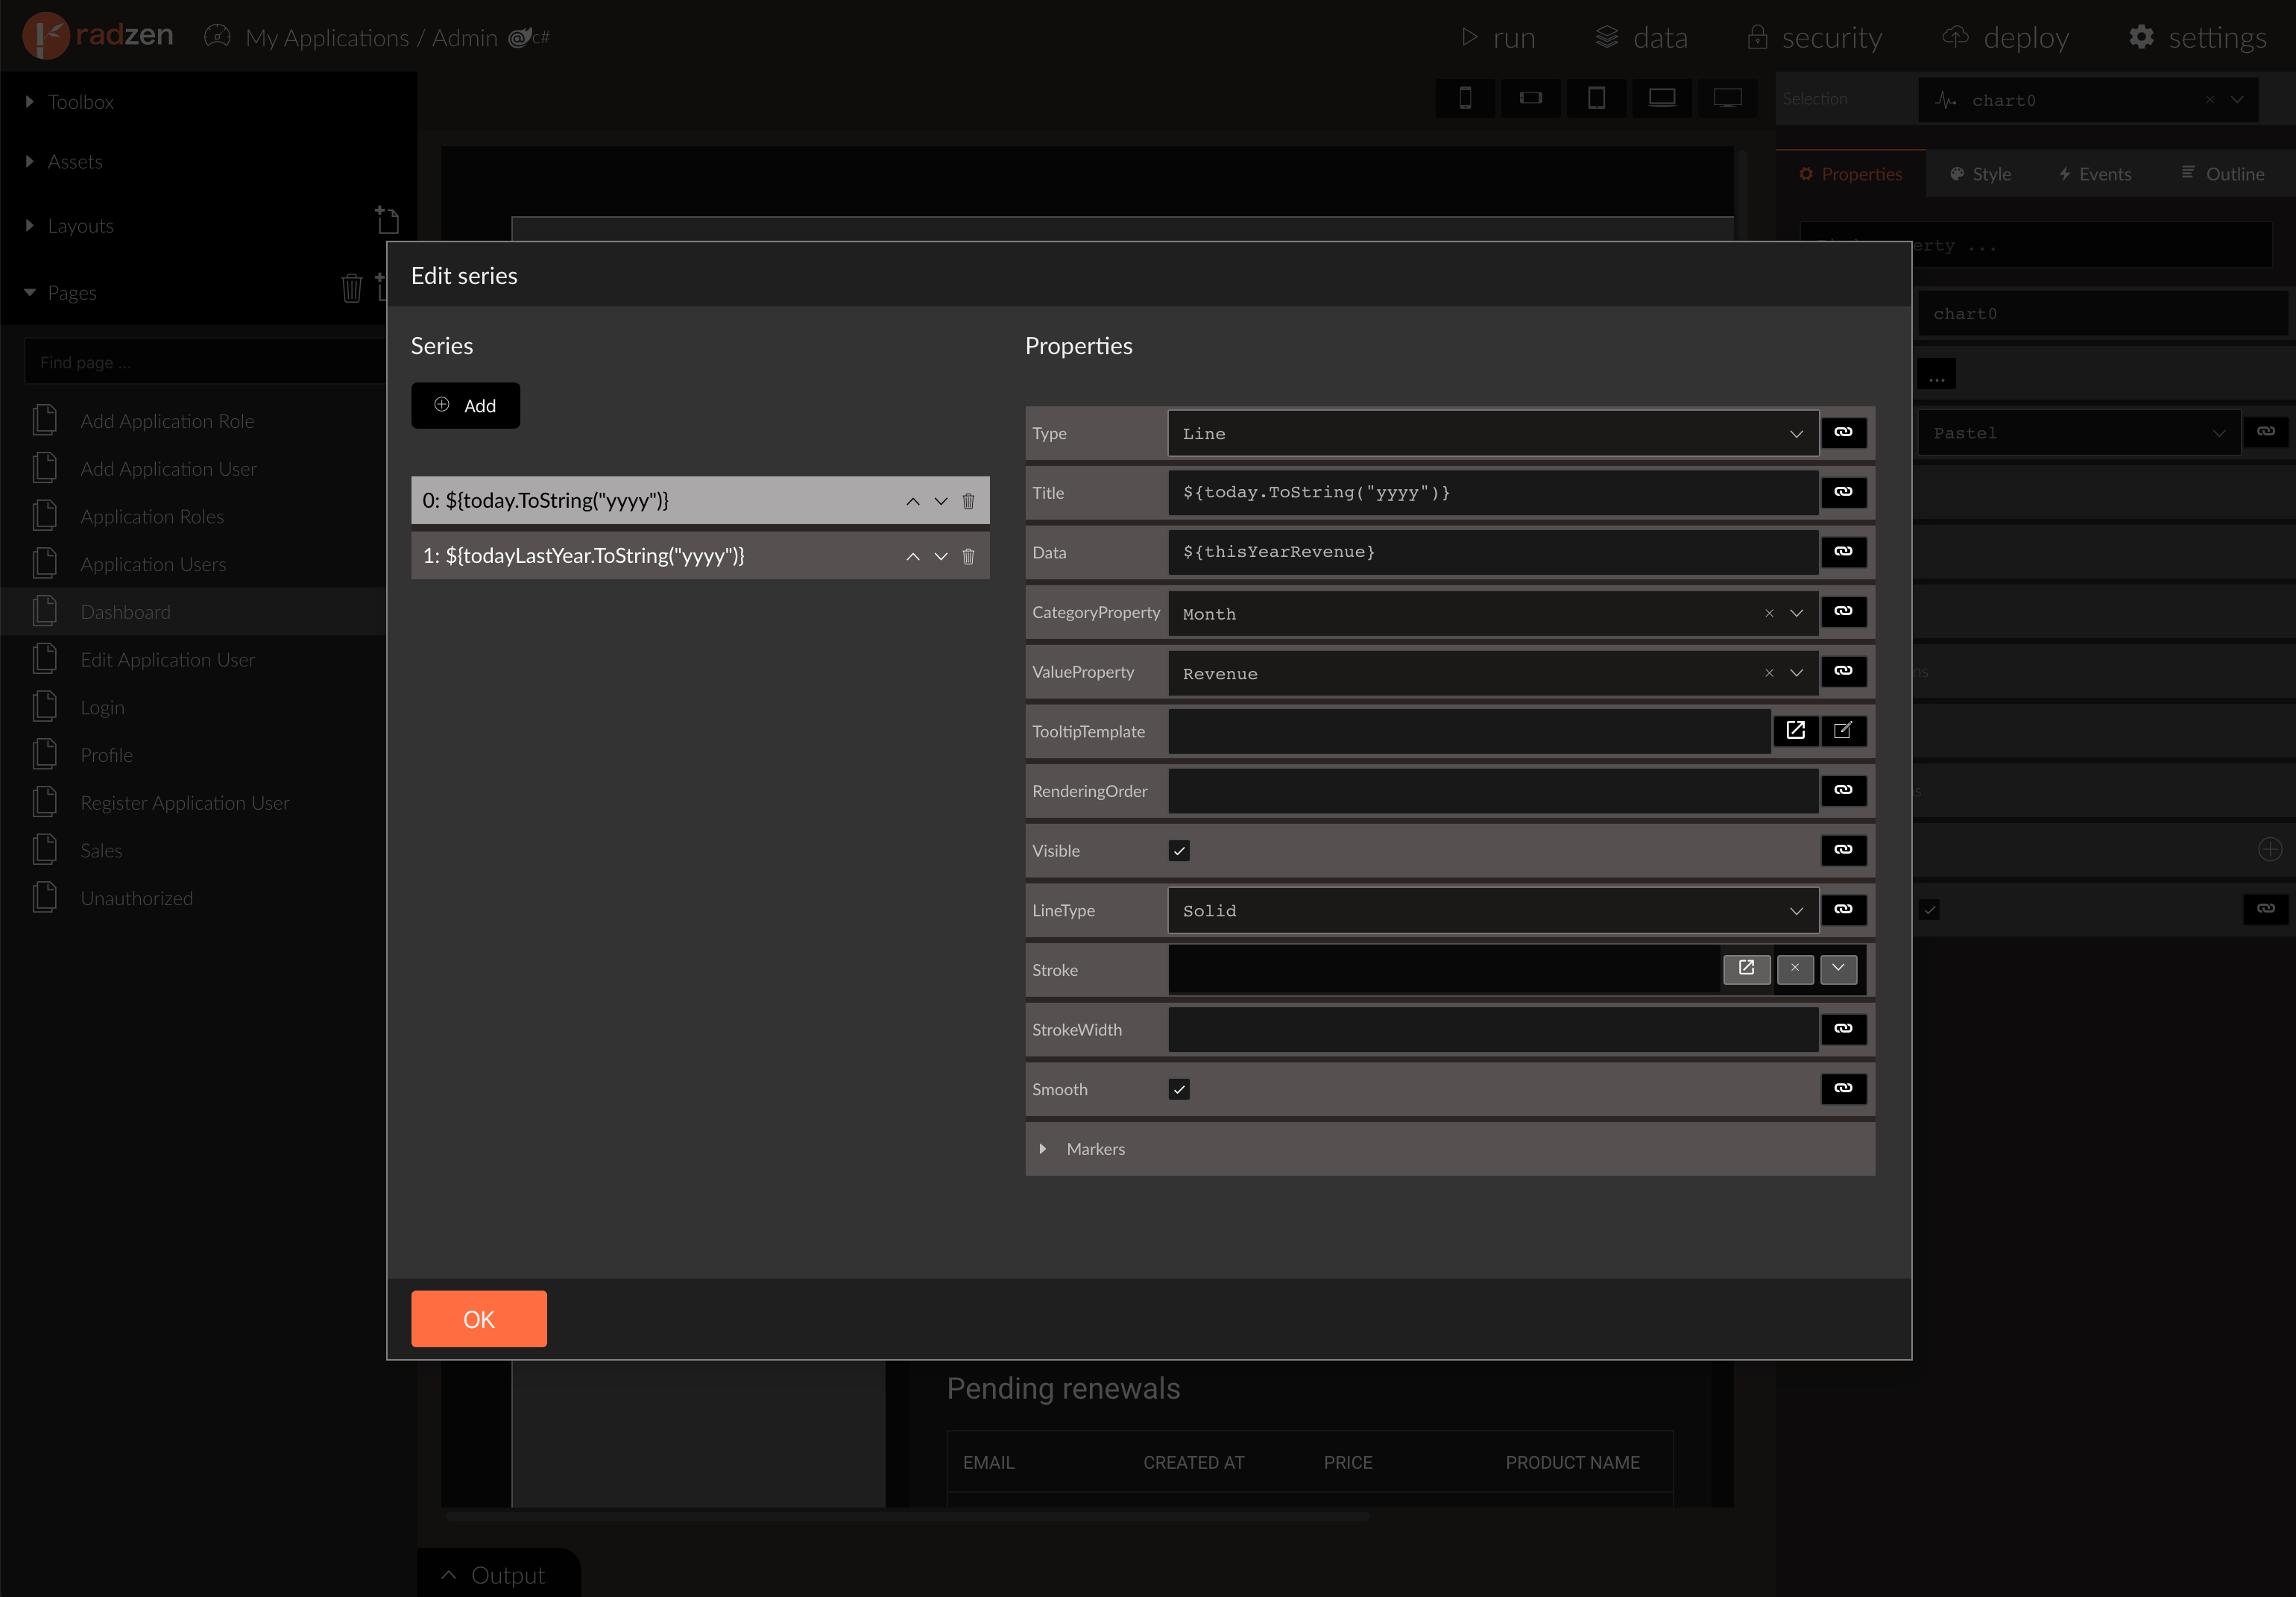Screen dimensions: 2296x1597
Task: Open the Login page
Action: pos(102,708)
